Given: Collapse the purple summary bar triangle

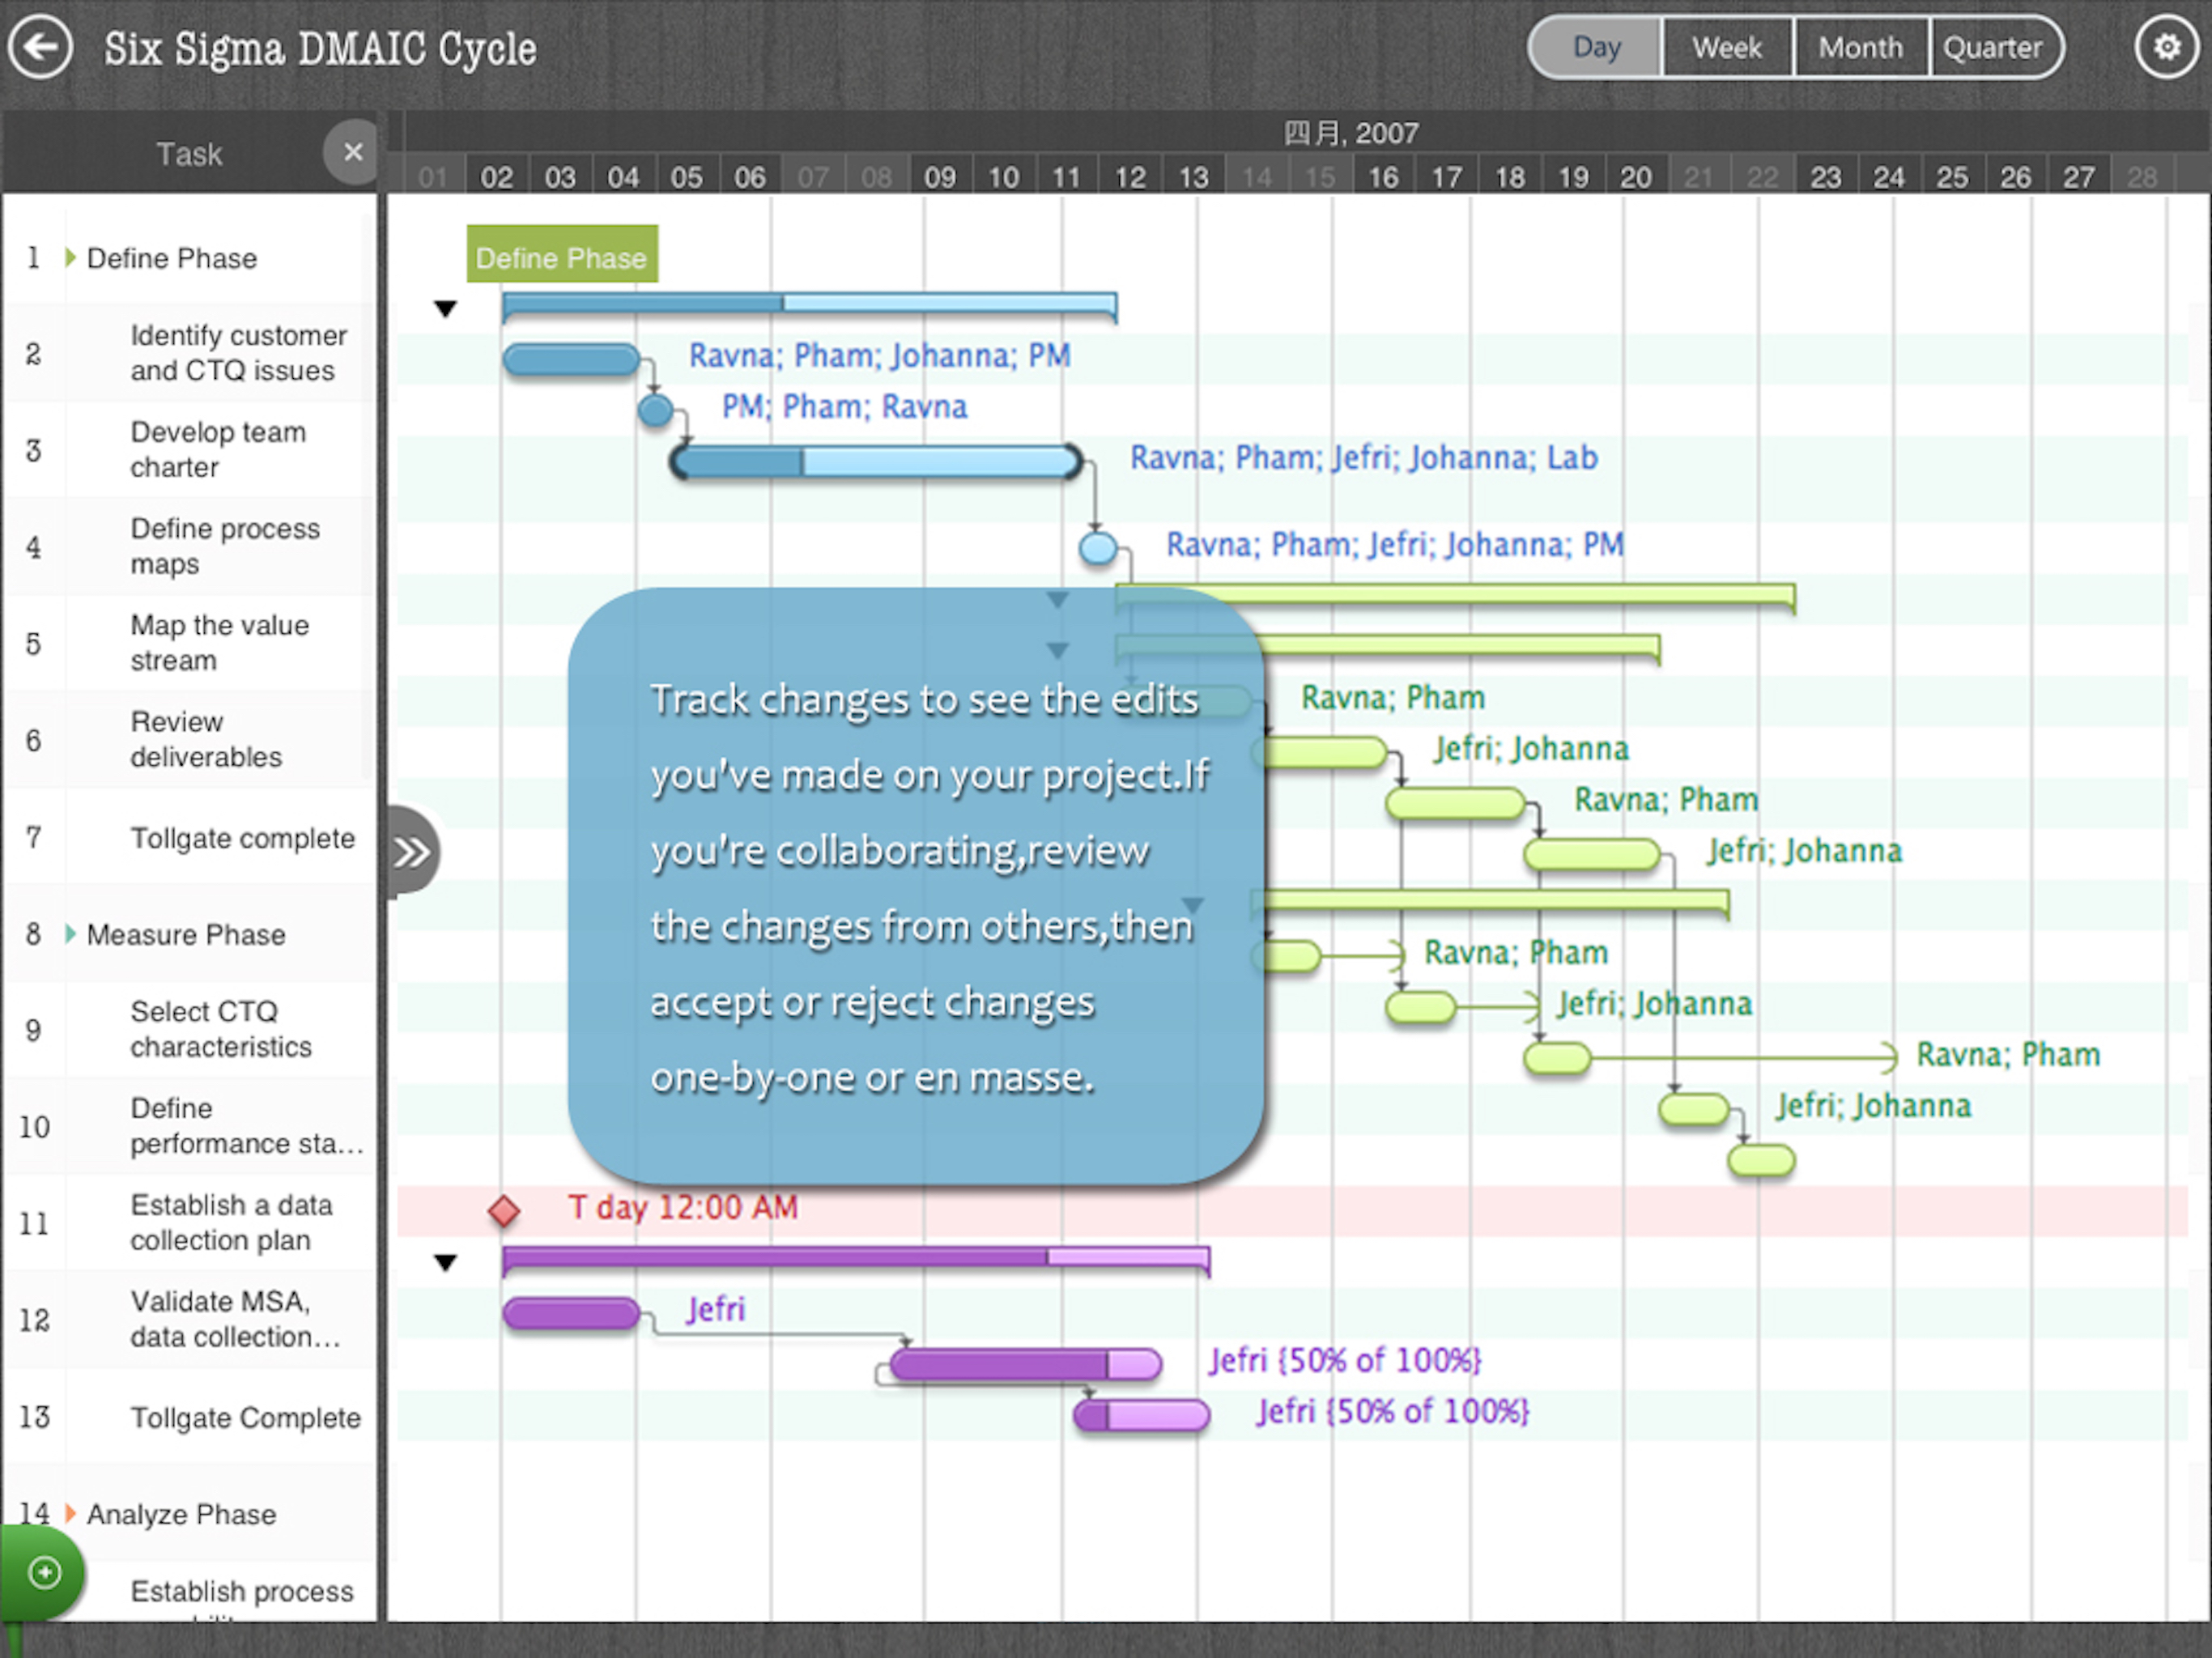Looking at the screenshot, I should click(446, 1263).
